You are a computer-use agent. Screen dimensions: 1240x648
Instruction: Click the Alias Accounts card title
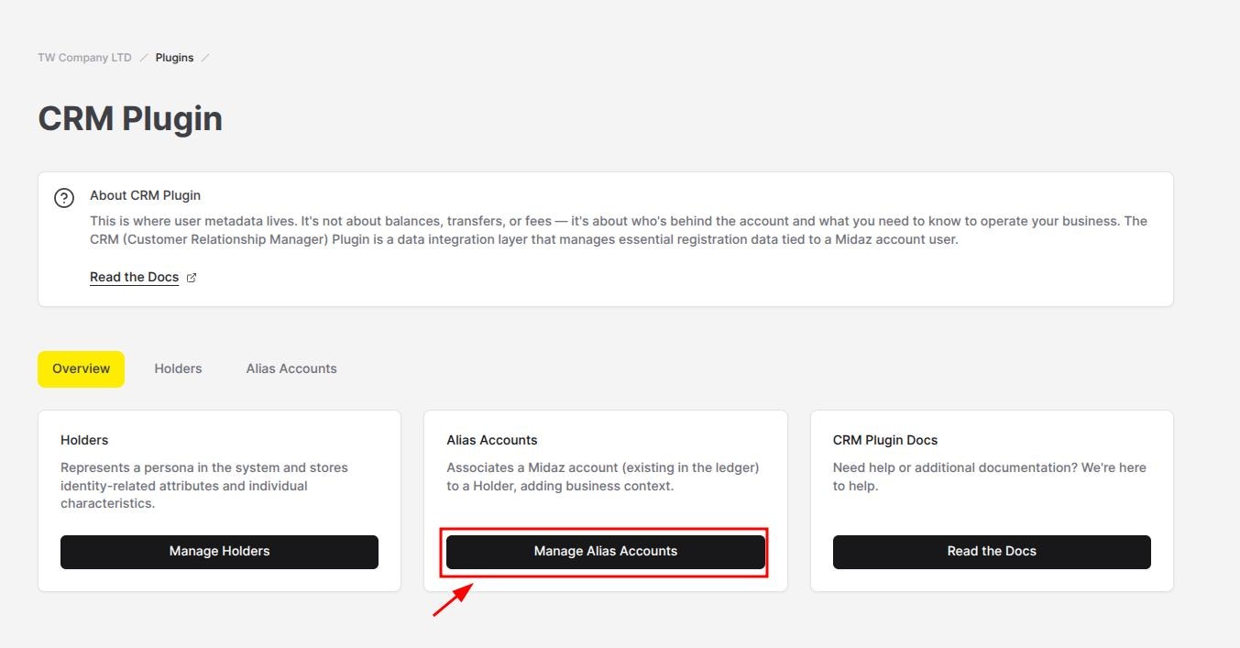[492, 440]
